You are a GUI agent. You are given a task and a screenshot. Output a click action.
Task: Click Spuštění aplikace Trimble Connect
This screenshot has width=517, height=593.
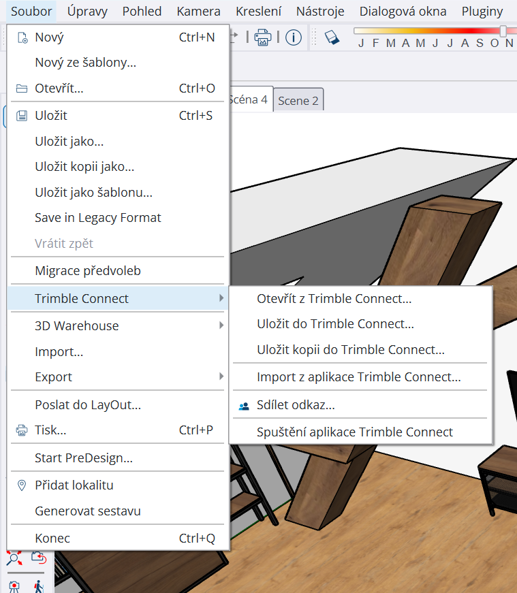(x=354, y=432)
